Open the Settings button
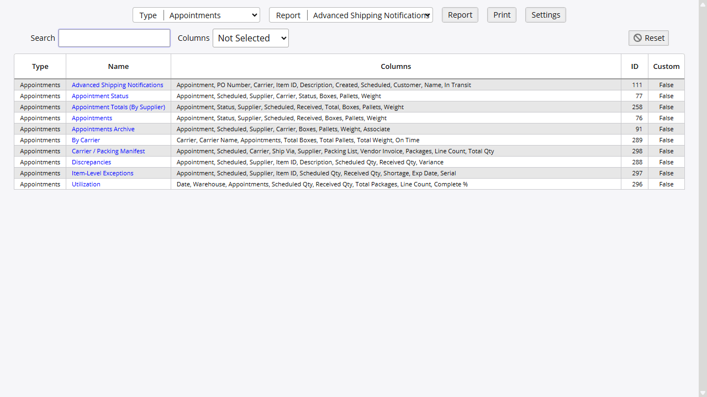The height and width of the screenshot is (397, 707). click(x=545, y=15)
